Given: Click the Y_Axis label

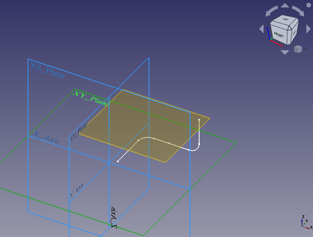Looking at the screenshot, I should 77,190.
